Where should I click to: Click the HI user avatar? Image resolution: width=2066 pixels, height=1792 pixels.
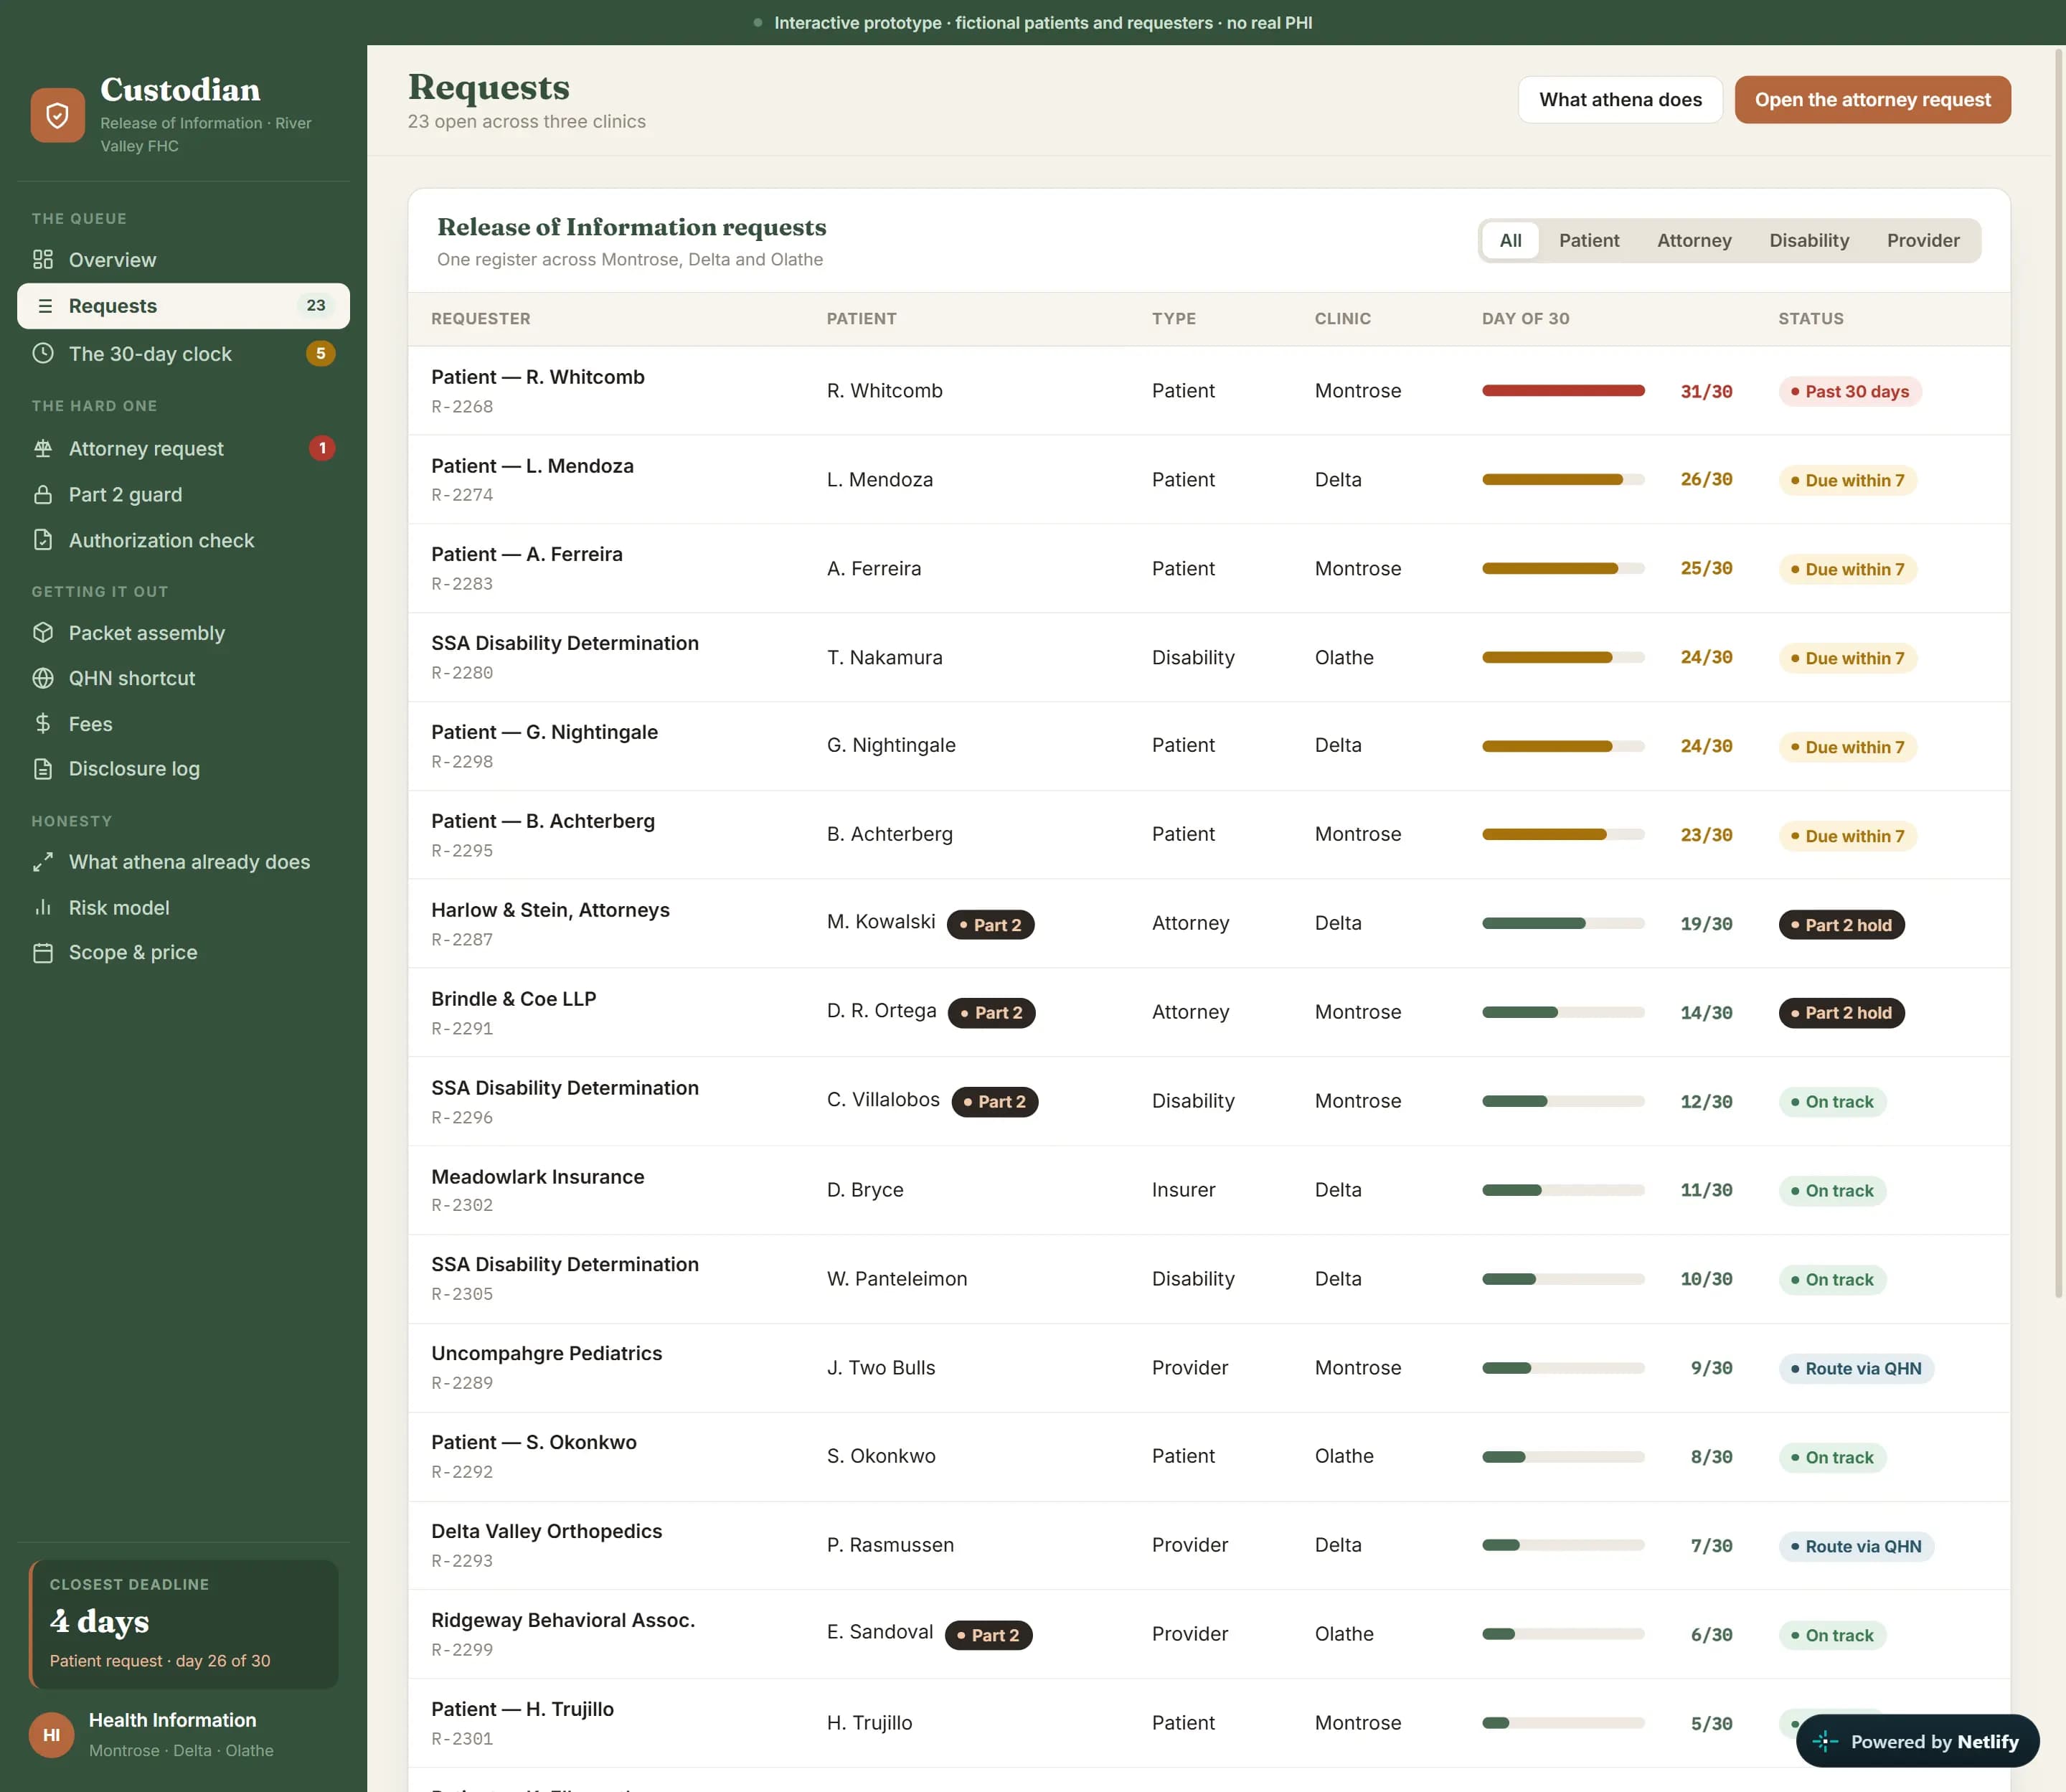coord(51,1735)
